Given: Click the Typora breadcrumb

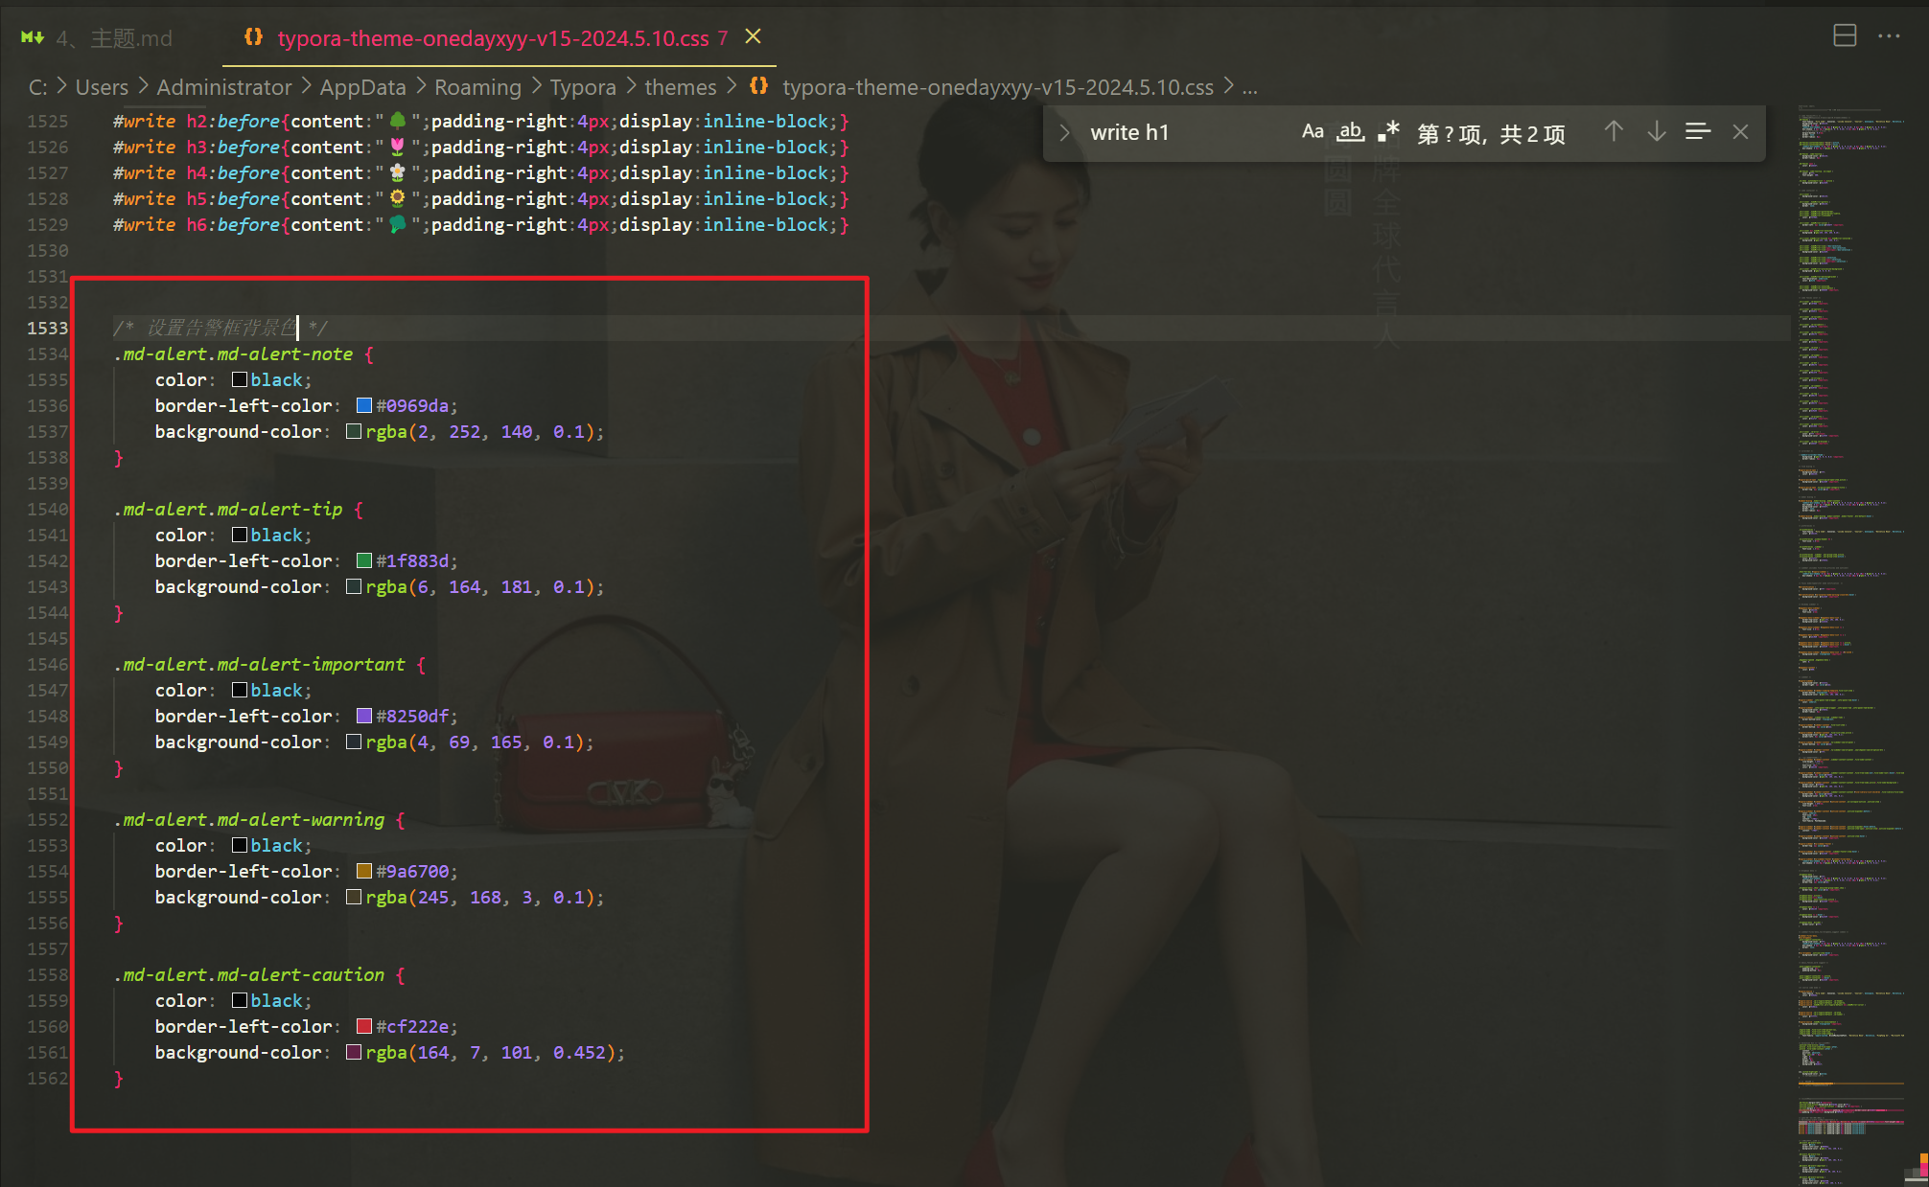Looking at the screenshot, I should tap(583, 87).
